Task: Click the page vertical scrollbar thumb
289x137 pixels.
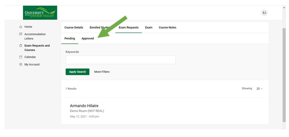Action: coord(284,75)
